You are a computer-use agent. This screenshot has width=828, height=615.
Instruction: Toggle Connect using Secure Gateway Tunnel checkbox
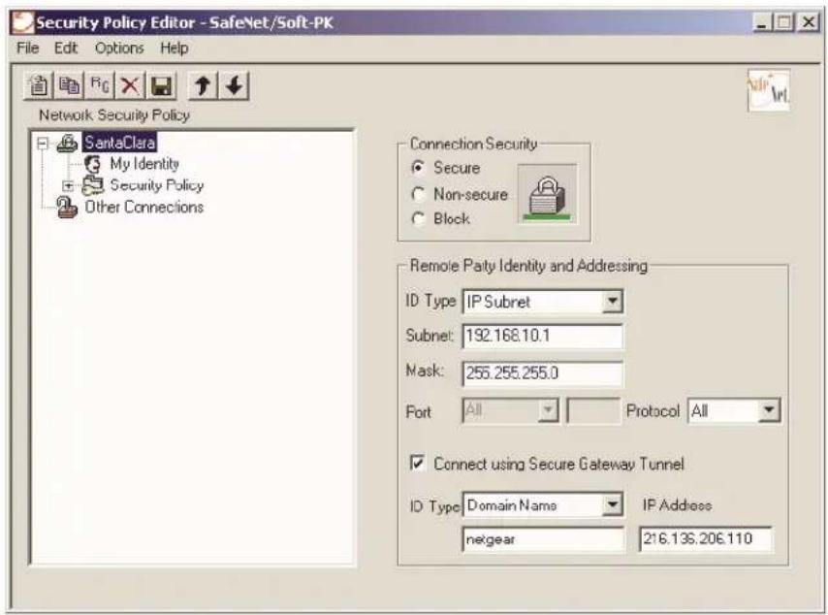417,464
